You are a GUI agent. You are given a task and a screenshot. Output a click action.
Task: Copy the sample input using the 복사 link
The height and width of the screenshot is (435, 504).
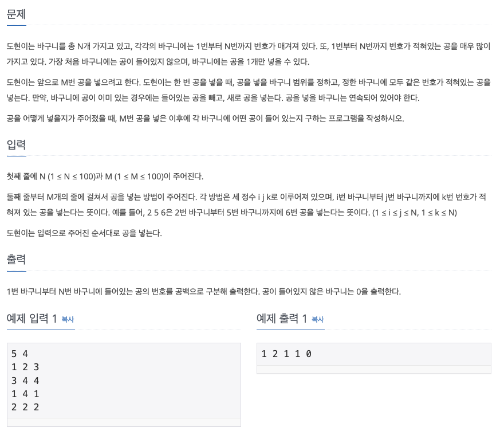pos(67,319)
